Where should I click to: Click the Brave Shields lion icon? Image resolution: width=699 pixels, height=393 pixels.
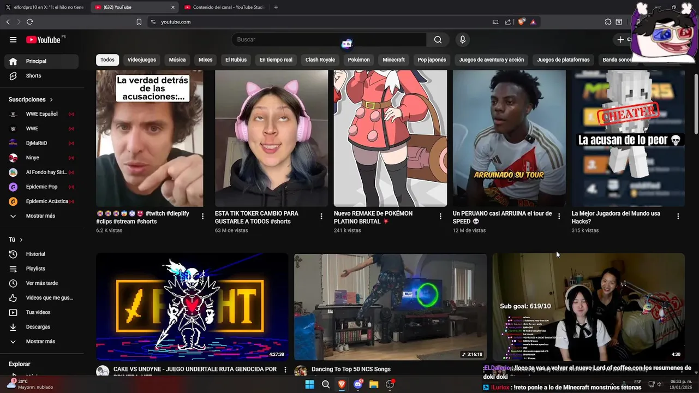(x=522, y=22)
